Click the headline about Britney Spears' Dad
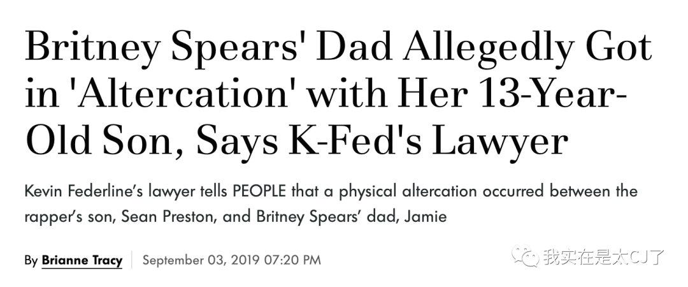Viewport: 688px width, 287px height. coord(338,95)
